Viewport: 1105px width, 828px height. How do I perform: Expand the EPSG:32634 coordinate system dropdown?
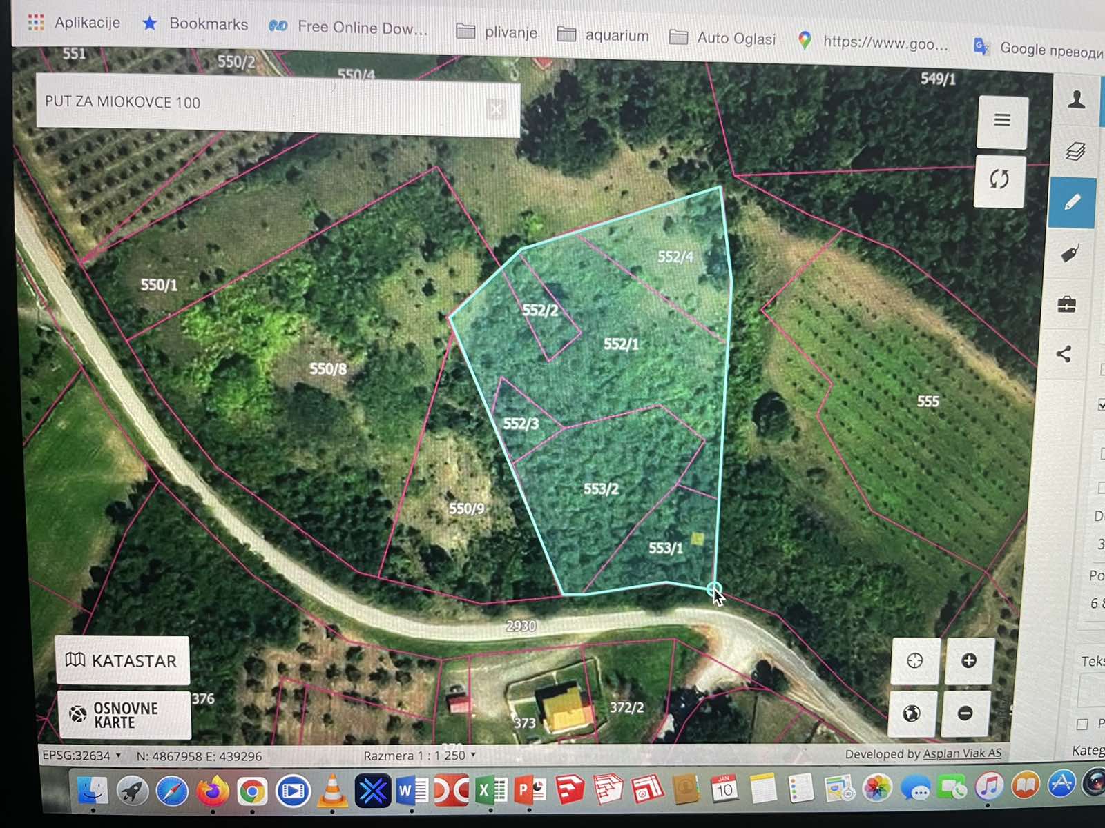[81, 756]
